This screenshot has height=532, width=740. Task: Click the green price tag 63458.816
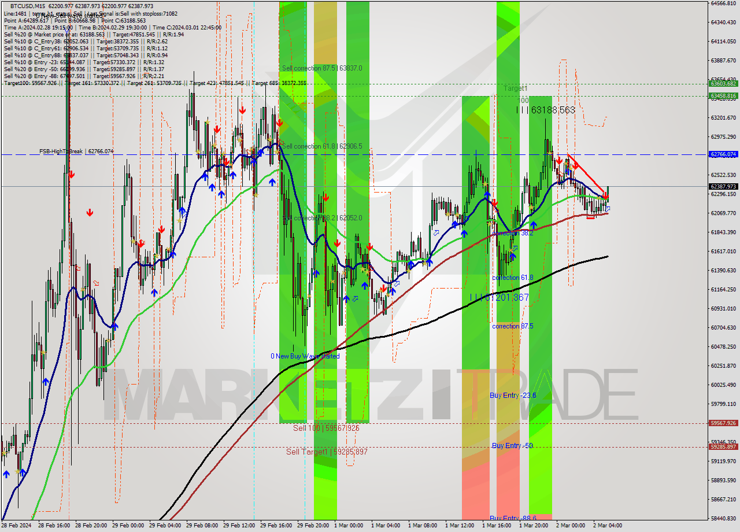coord(723,96)
